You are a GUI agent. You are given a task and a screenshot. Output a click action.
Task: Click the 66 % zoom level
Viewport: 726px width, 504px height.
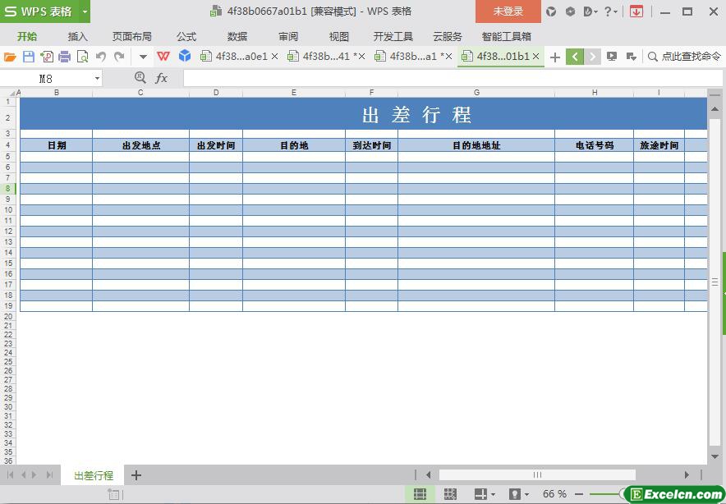coord(554,494)
